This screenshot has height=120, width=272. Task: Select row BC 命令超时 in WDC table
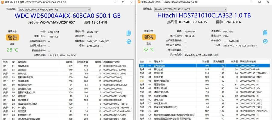pos(68,108)
